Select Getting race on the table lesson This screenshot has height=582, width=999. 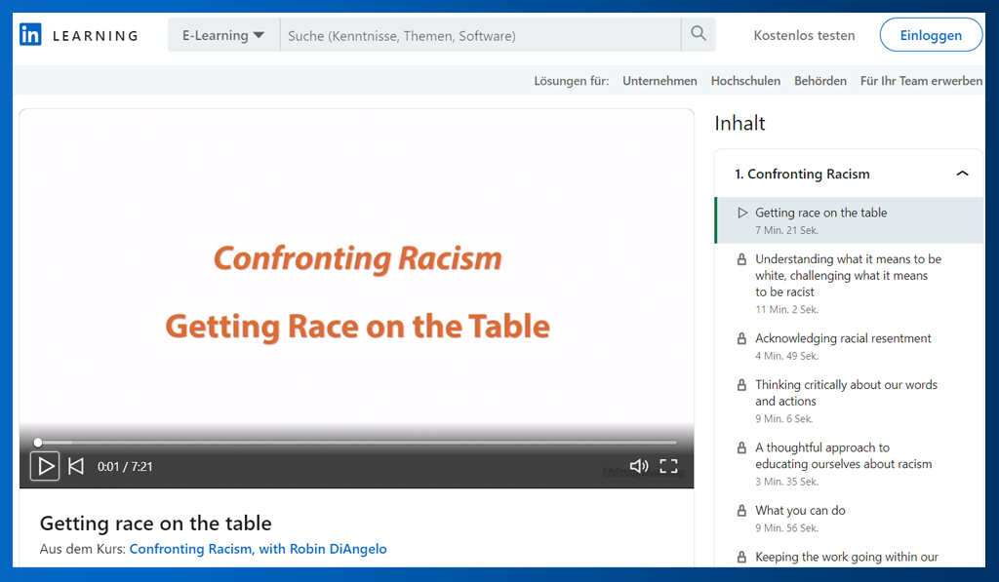pyautogui.click(x=850, y=220)
